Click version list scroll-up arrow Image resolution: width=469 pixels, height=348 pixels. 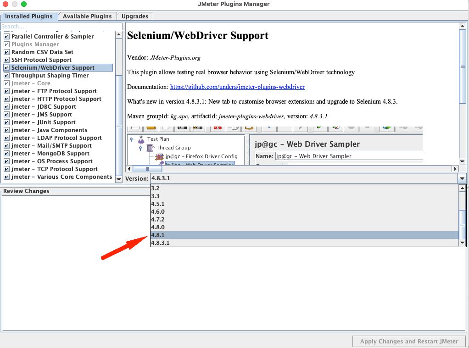462,188
